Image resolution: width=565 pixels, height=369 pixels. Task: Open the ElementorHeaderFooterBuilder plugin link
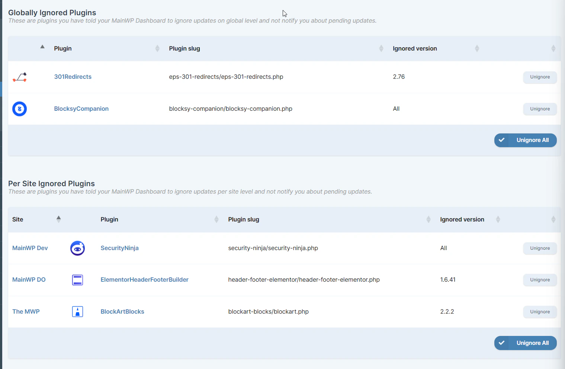[x=144, y=279]
